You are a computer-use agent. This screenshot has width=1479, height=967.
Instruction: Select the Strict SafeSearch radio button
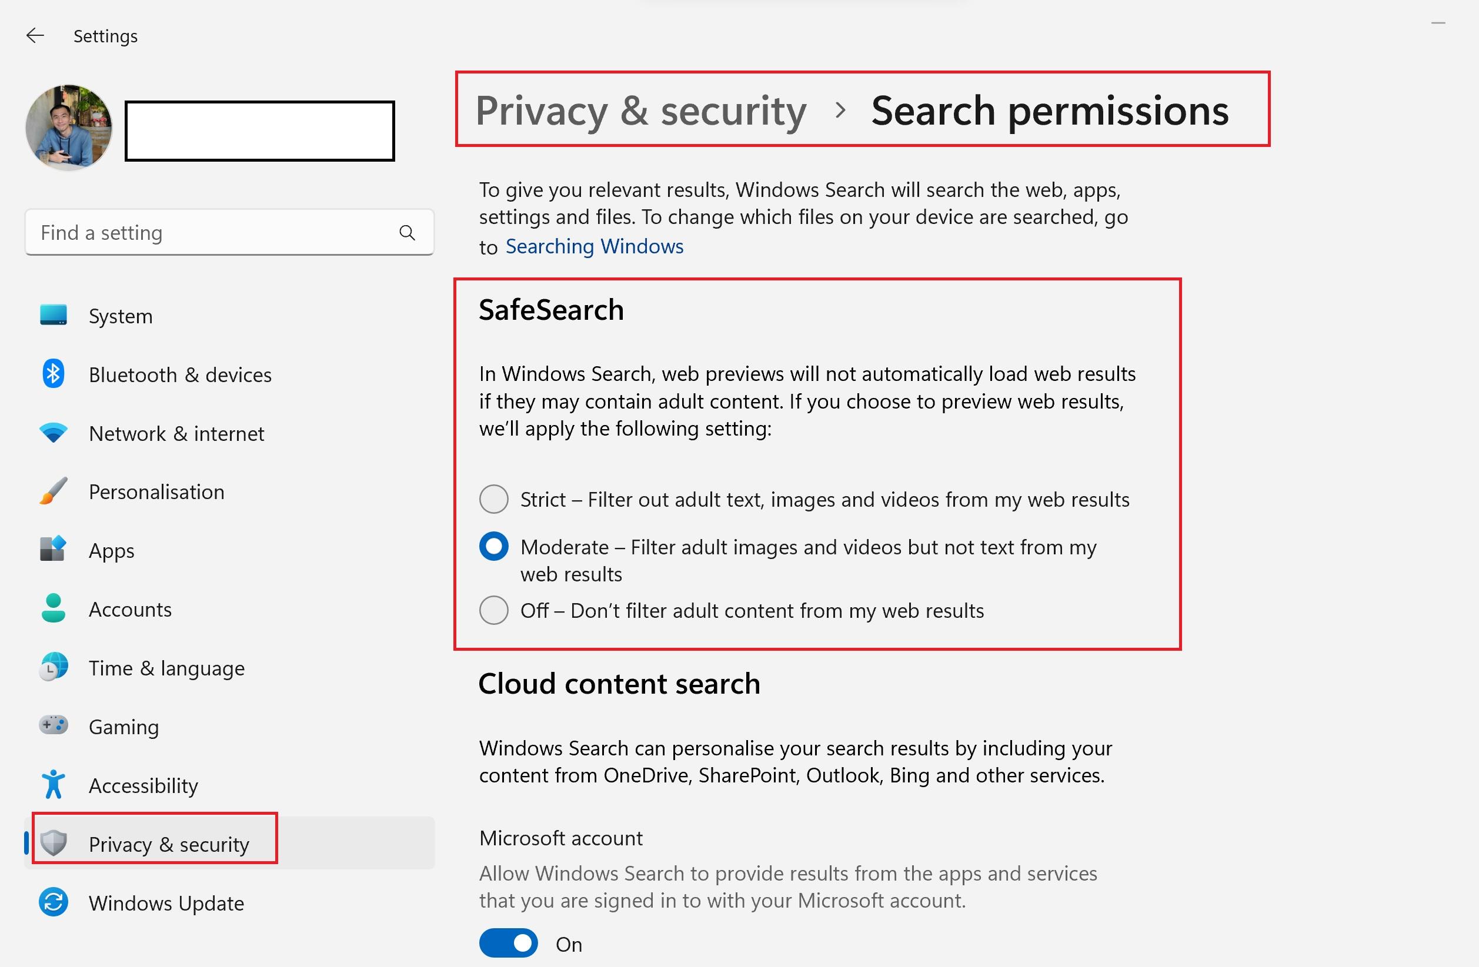pos(494,499)
